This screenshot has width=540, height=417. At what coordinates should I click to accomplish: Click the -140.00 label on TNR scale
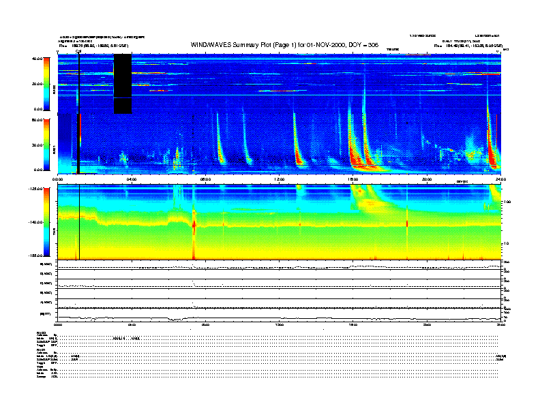(x=35, y=222)
